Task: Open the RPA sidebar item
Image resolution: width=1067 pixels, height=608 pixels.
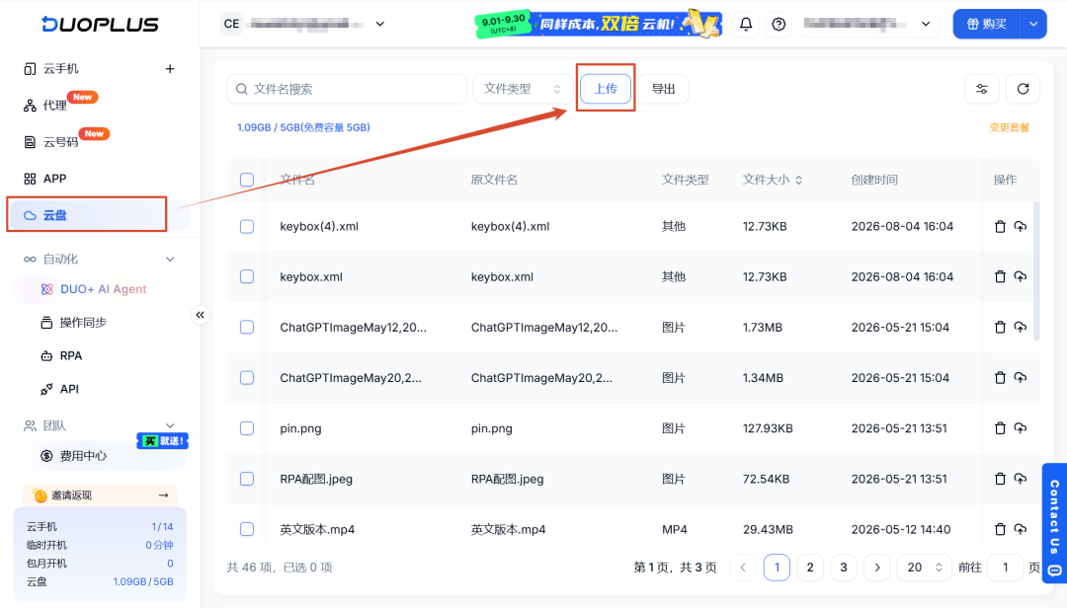Action: click(x=71, y=355)
